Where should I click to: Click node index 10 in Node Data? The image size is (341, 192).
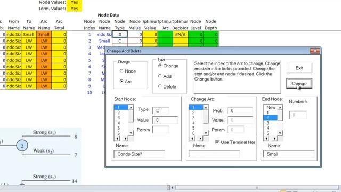pos(90,92)
